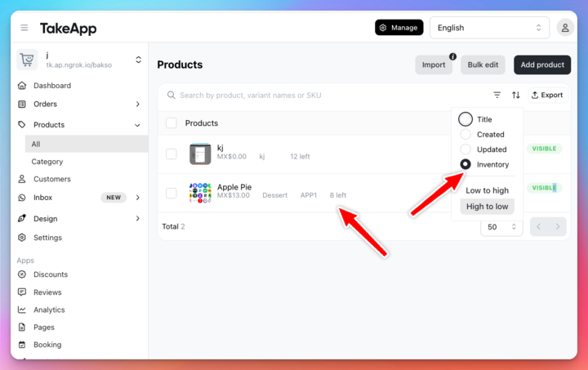Image resolution: width=588 pixels, height=370 pixels.
Task: Click the Pages document icon
Action: (x=22, y=328)
